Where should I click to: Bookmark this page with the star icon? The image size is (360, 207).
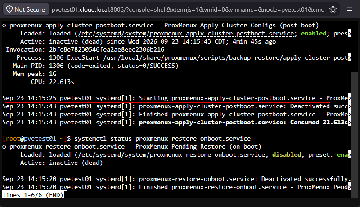pos(333,9)
